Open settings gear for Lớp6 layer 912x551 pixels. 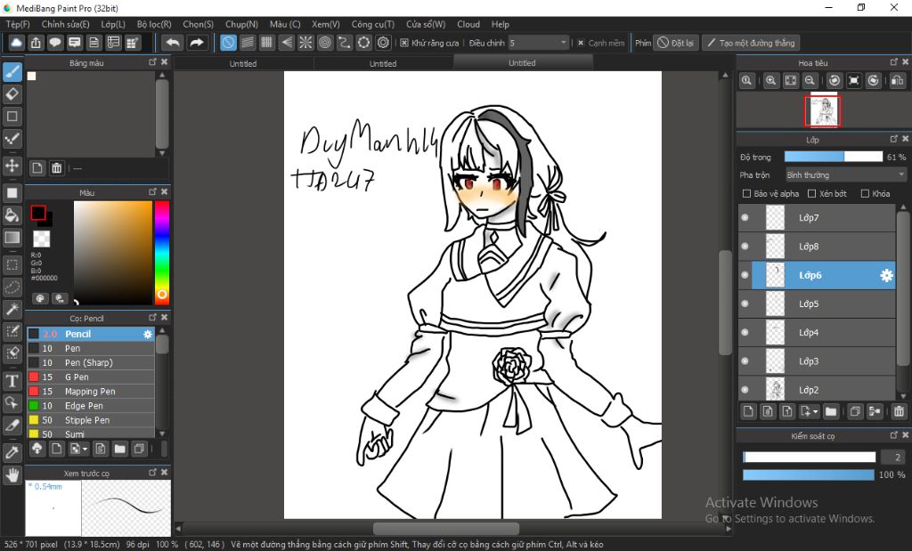pyautogui.click(x=886, y=276)
